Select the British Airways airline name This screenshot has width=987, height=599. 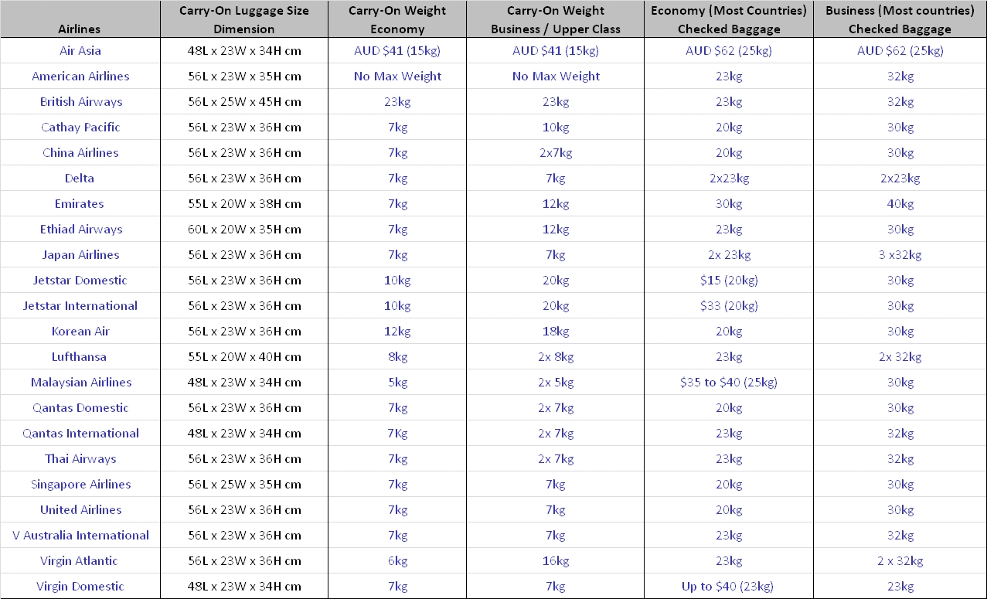point(80,102)
